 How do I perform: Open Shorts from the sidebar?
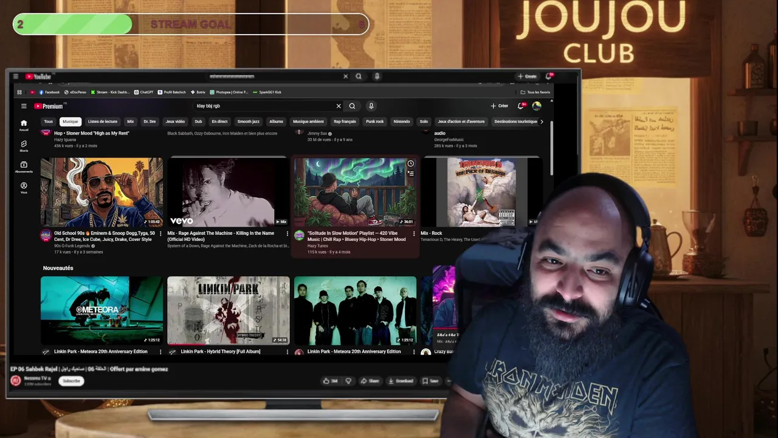[24, 146]
